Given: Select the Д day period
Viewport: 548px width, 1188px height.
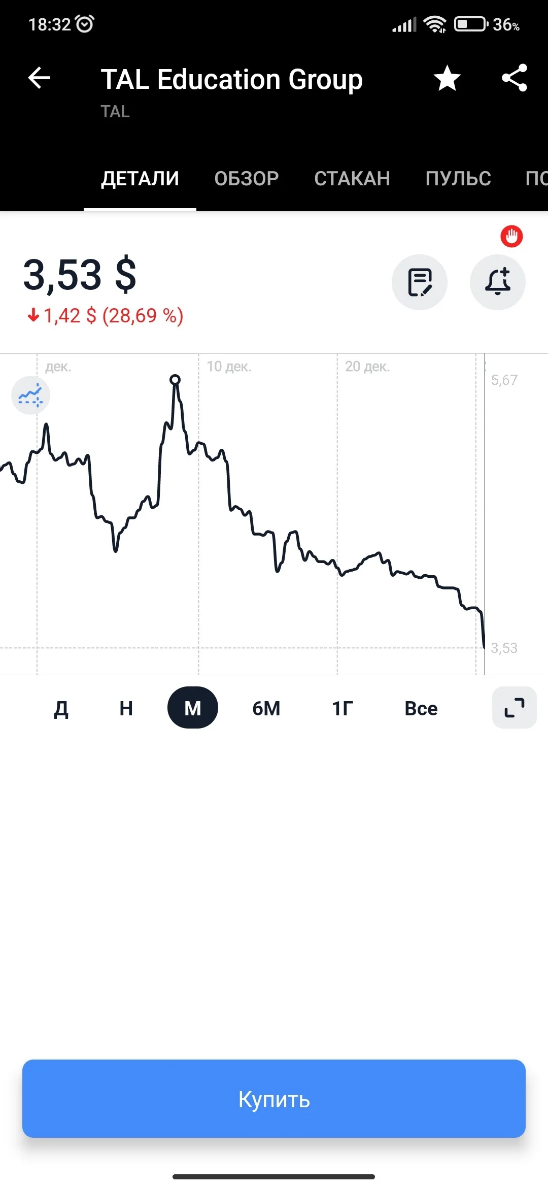Looking at the screenshot, I should (61, 708).
